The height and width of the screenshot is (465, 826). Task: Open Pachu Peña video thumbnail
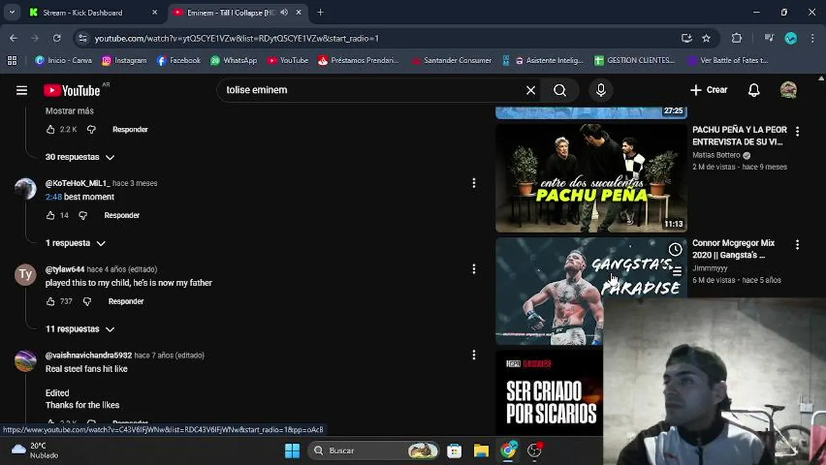591,178
